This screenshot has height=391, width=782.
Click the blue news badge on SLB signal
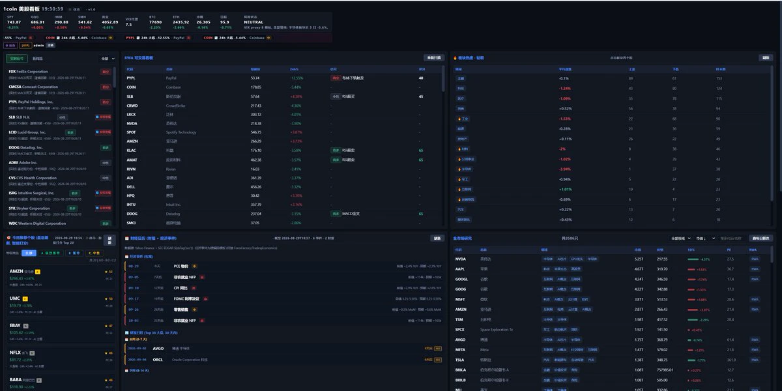(x=104, y=117)
